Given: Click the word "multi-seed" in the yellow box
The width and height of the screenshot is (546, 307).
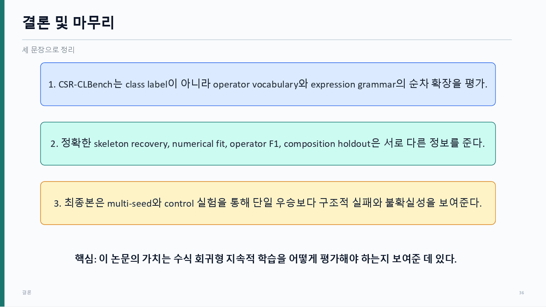Looking at the screenshot, I should (129, 204).
